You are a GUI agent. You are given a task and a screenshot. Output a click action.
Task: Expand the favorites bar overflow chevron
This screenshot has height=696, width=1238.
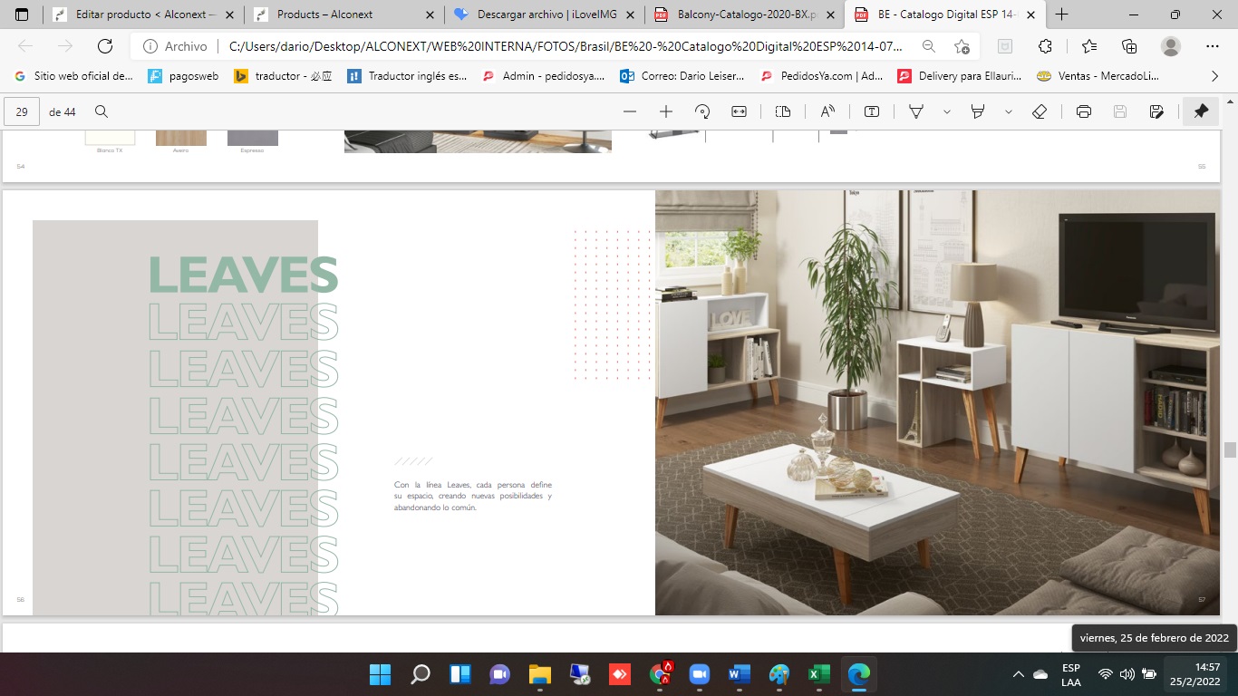tap(1214, 76)
